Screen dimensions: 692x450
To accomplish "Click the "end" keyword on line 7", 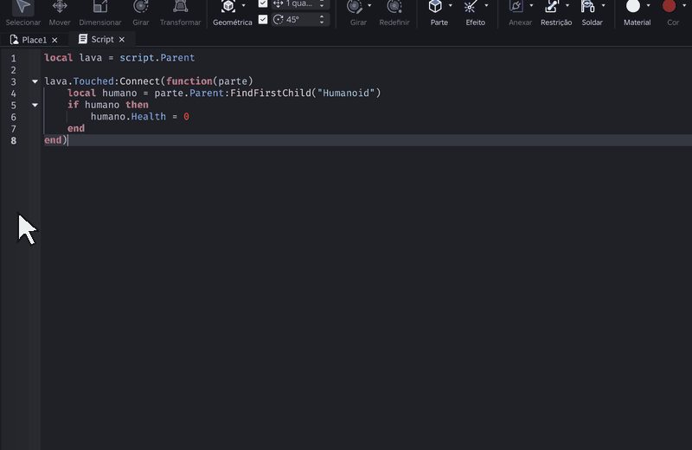I will click(76, 128).
